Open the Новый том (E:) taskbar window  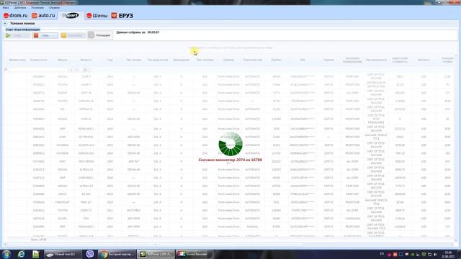click(x=63, y=254)
